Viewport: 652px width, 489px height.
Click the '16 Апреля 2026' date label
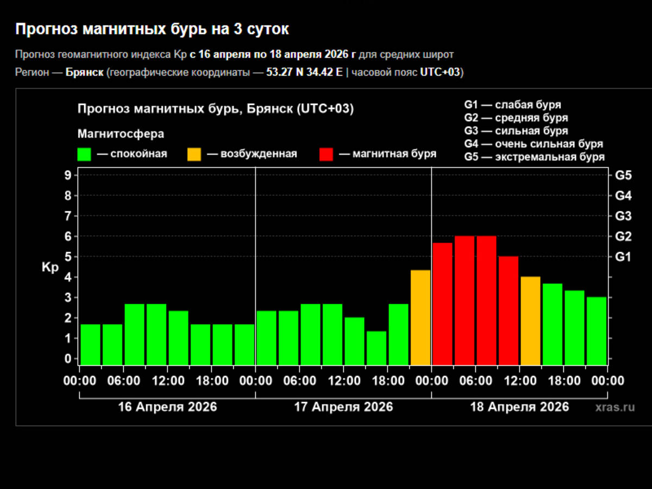167,407
